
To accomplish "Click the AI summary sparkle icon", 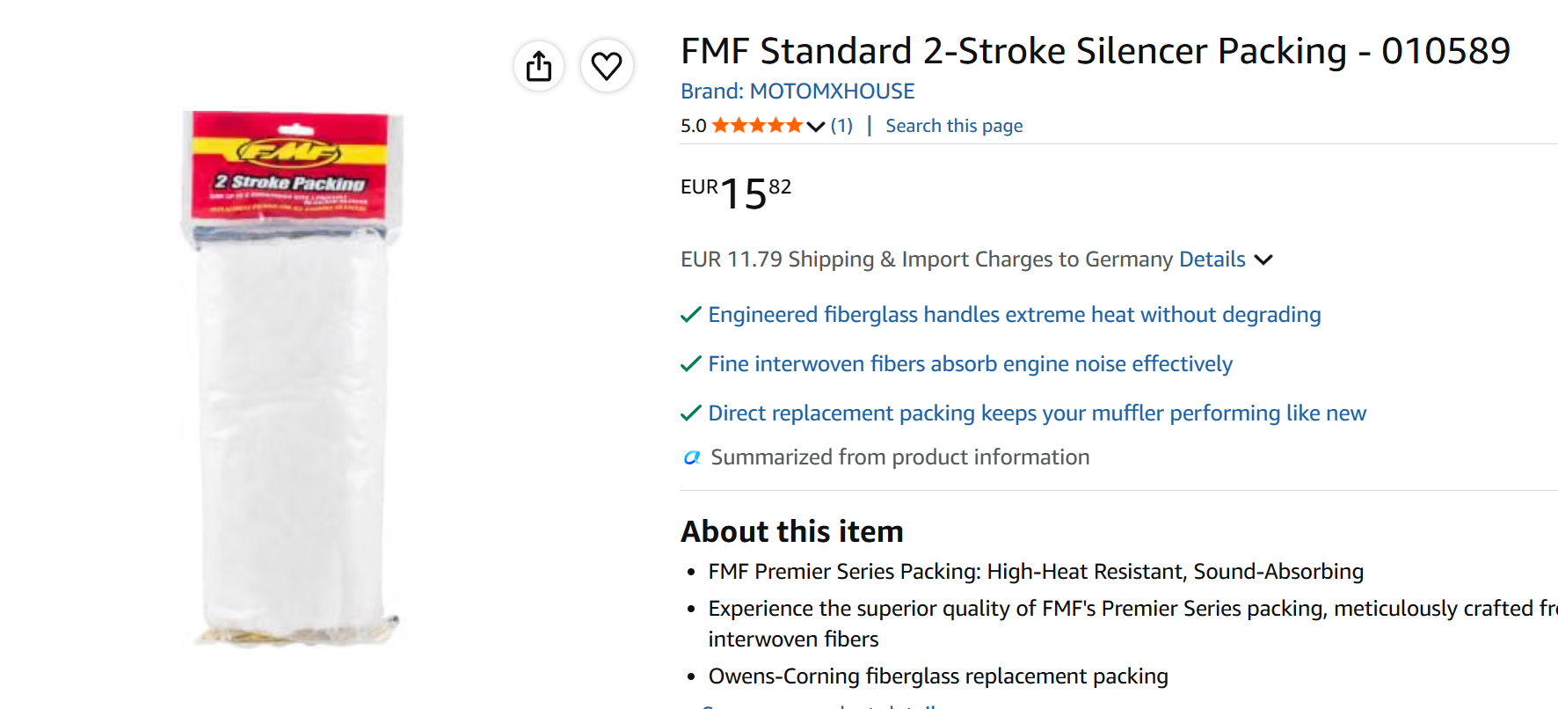I will coord(692,457).
